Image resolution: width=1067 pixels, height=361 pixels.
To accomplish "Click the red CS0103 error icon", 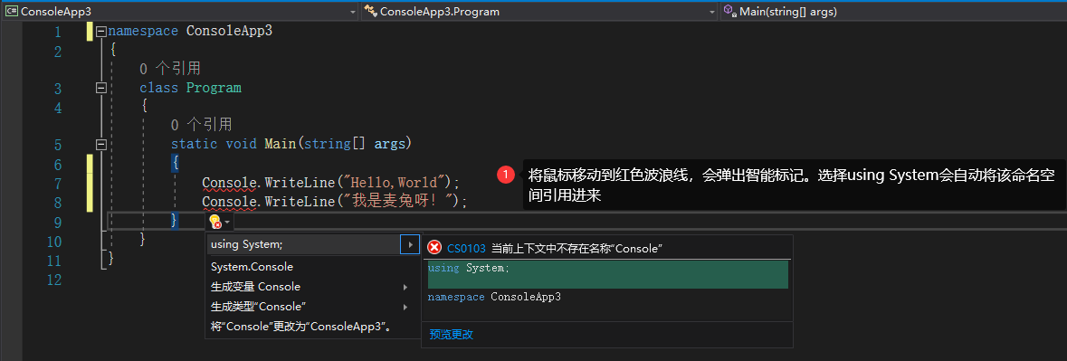I will click(434, 248).
